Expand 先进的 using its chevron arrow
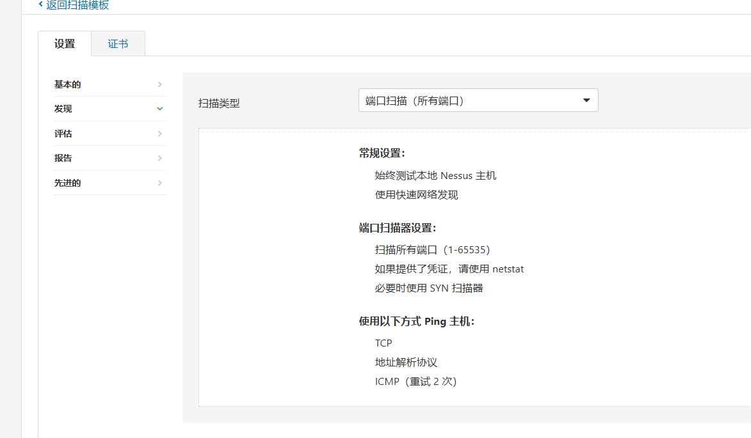 point(159,183)
